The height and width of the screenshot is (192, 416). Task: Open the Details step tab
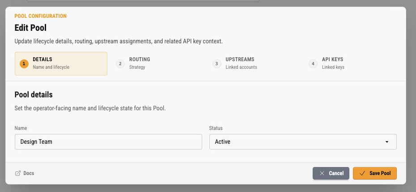coord(61,63)
